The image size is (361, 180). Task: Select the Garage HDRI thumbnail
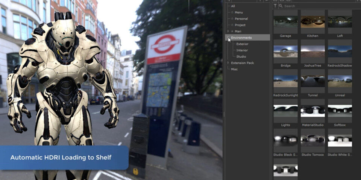(x=285, y=22)
